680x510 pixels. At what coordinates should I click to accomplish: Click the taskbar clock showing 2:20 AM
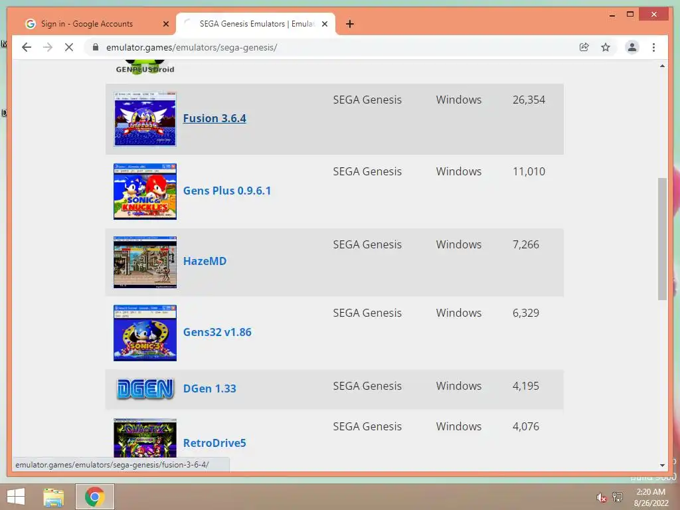pyautogui.click(x=651, y=497)
